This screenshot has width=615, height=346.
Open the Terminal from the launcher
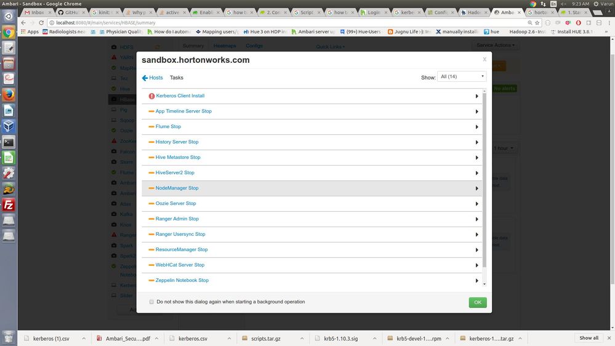point(9,142)
